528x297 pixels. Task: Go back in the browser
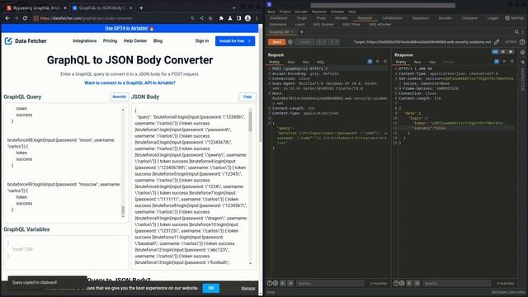(x=7, y=18)
